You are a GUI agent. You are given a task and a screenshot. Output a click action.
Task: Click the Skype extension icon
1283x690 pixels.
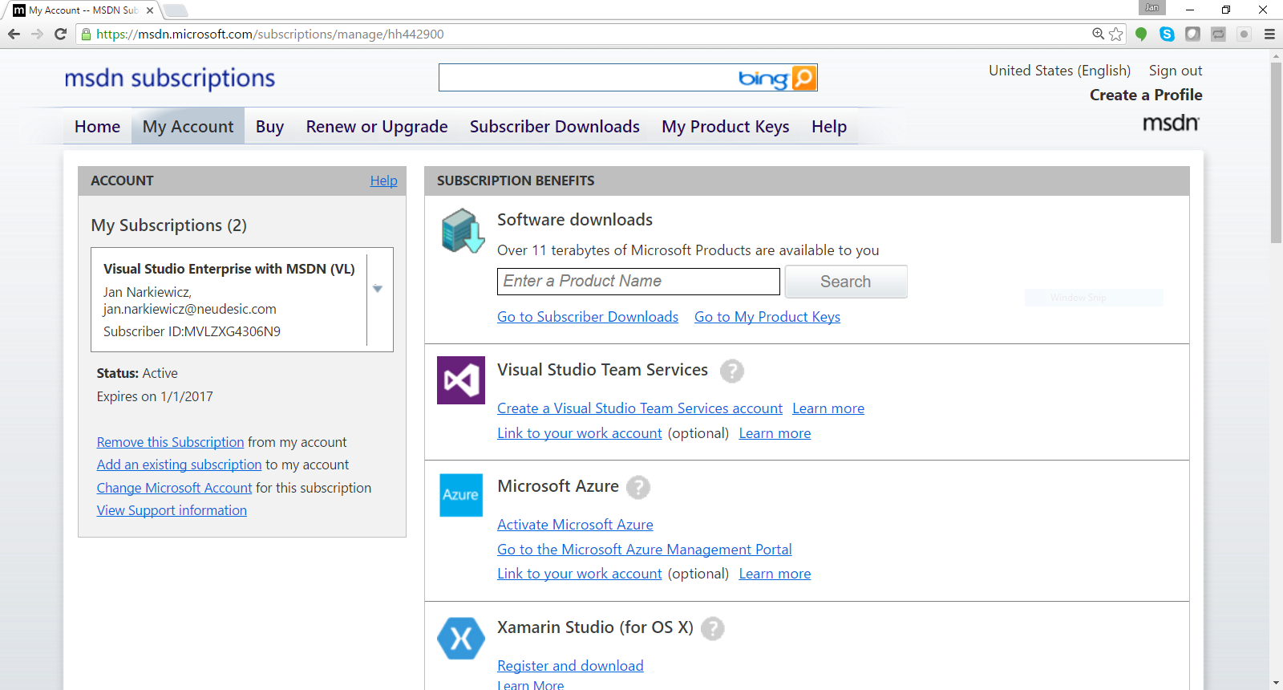(1167, 34)
